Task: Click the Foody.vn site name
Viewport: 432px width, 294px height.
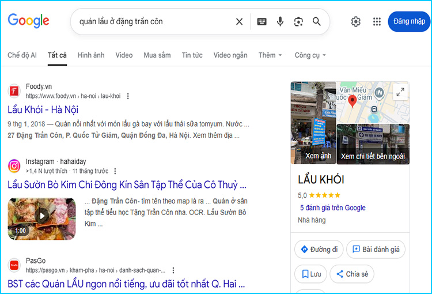Action: tap(39, 86)
